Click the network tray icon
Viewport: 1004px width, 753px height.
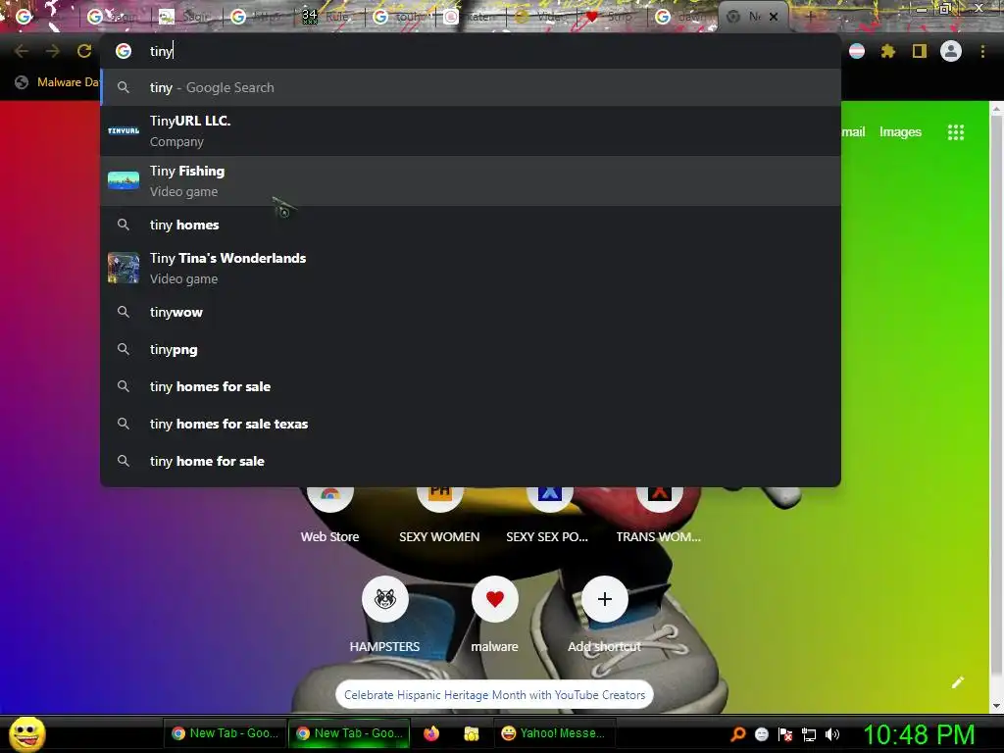809,734
